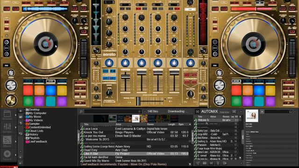This screenshot has width=299, height=168.
Task: Click the search magnifier icon
Action: pyautogui.click(x=81, y=112)
